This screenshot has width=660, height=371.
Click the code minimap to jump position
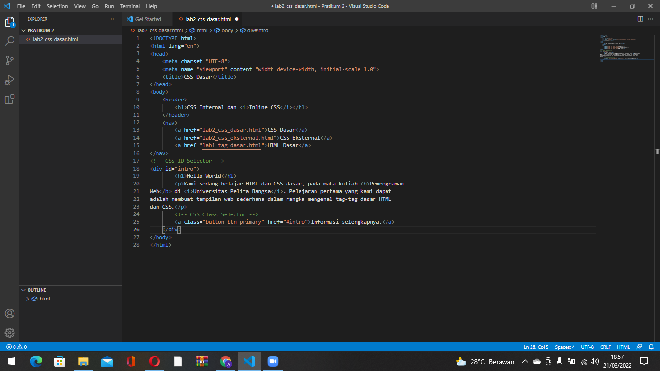click(623, 48)
